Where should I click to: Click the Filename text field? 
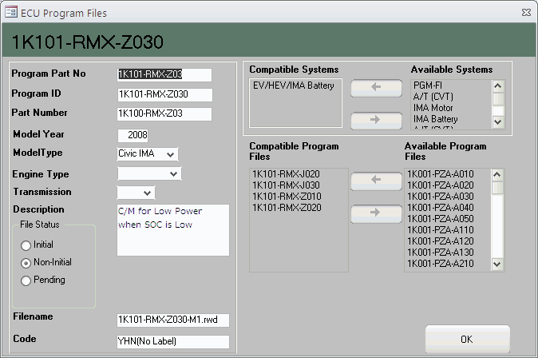(x=172, y=320)
